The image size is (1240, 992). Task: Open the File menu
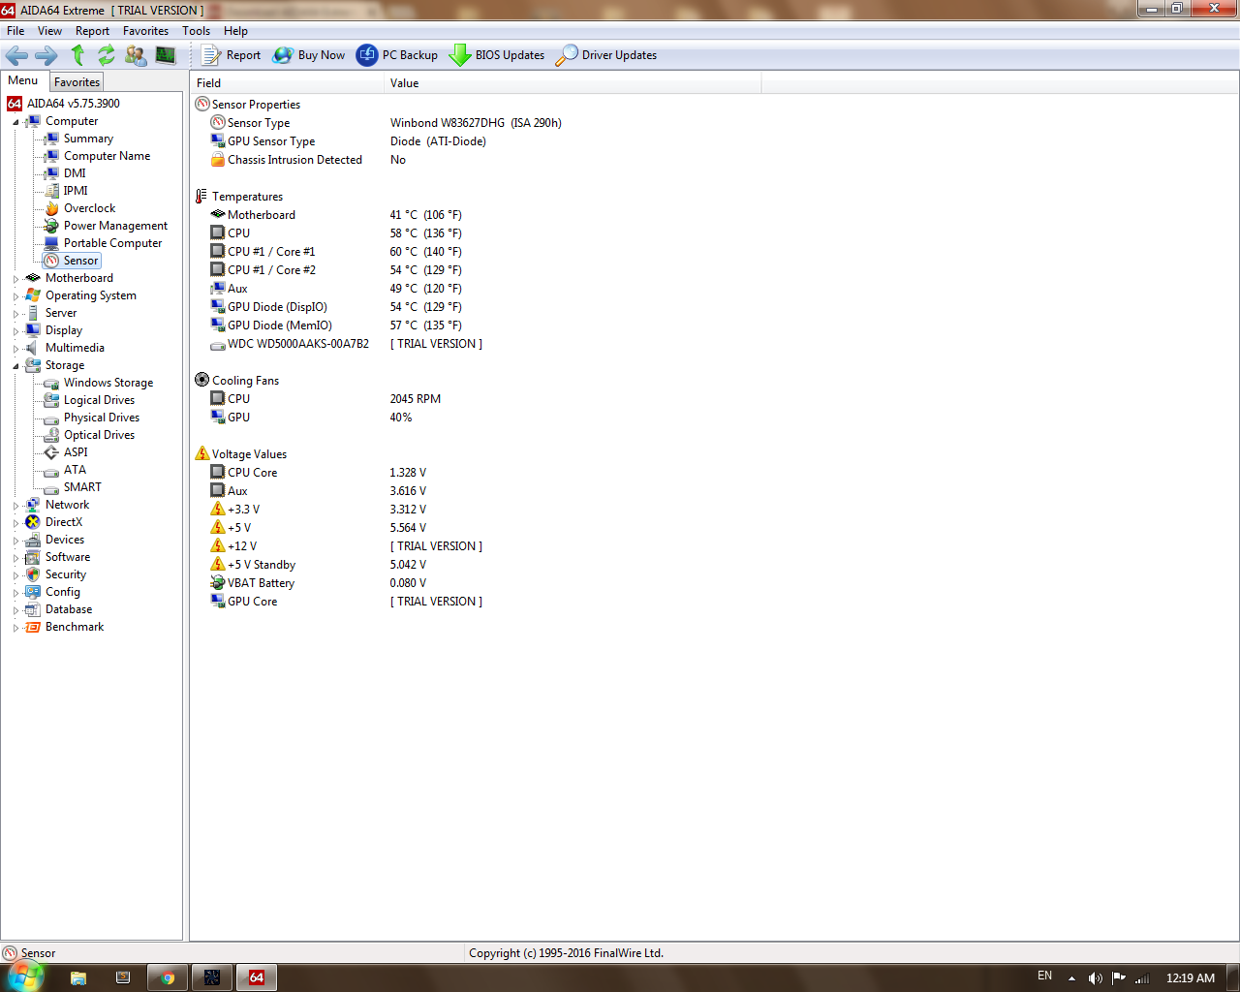tap(15, 31)
